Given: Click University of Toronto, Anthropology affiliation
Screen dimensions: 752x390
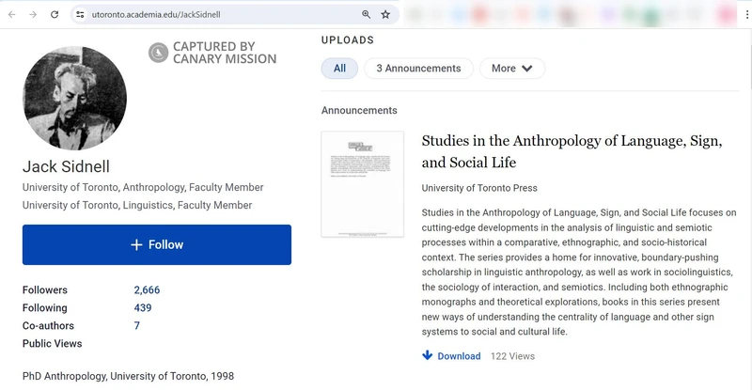Looking at the screenshot, I should pos(143,187).
